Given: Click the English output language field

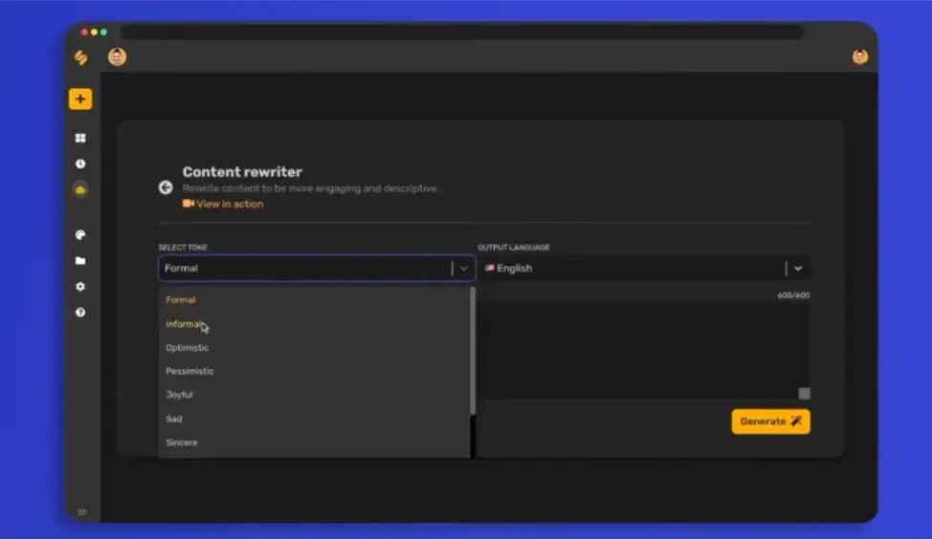Looking at the screenshot, I should 644,269.
